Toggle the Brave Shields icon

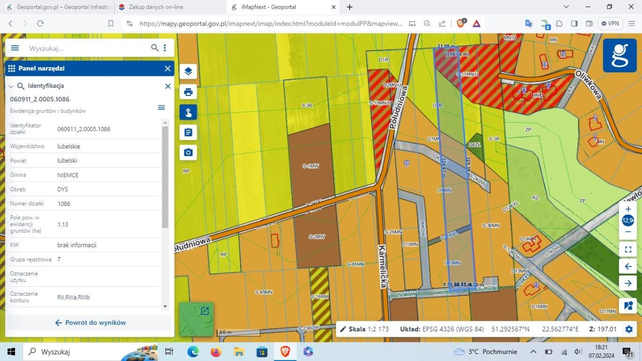tap(461, 23)
